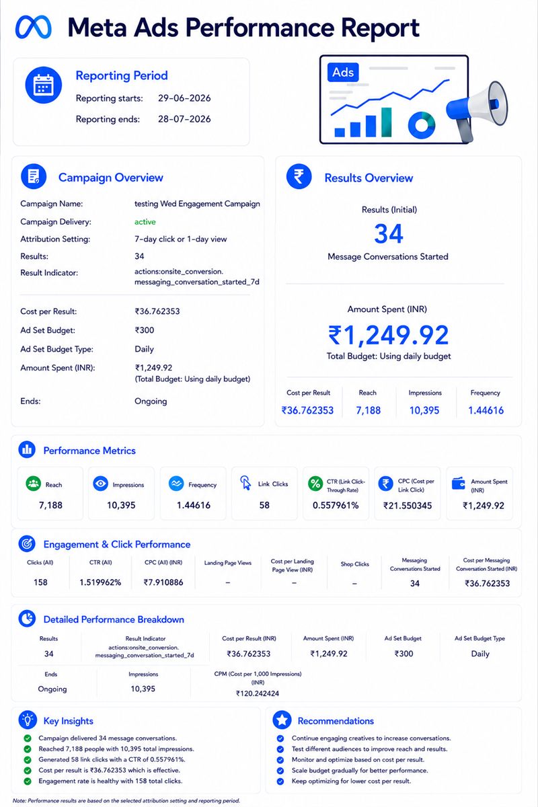Image resolution: width=538 pixels, height=807 pixels.
Task: Click 'Ongoing' end value in Campaign Overview
Action: click(x=151, y=401)
